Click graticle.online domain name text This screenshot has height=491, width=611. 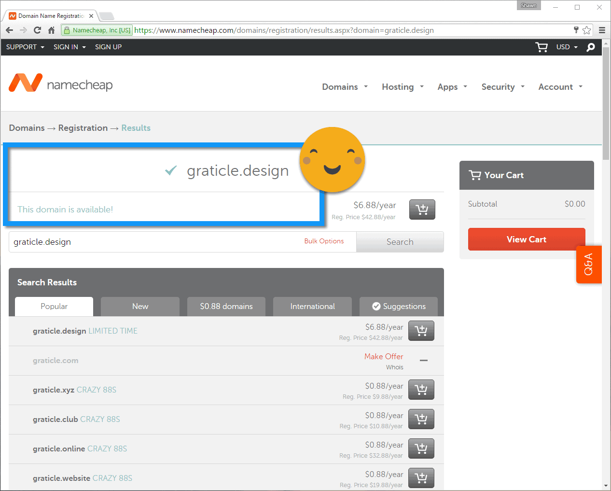59,449
